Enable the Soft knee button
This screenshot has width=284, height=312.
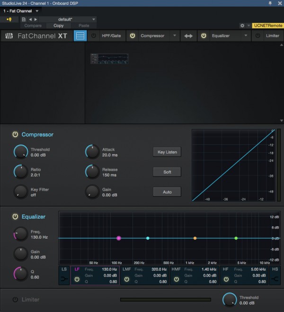tap(167, 172)
